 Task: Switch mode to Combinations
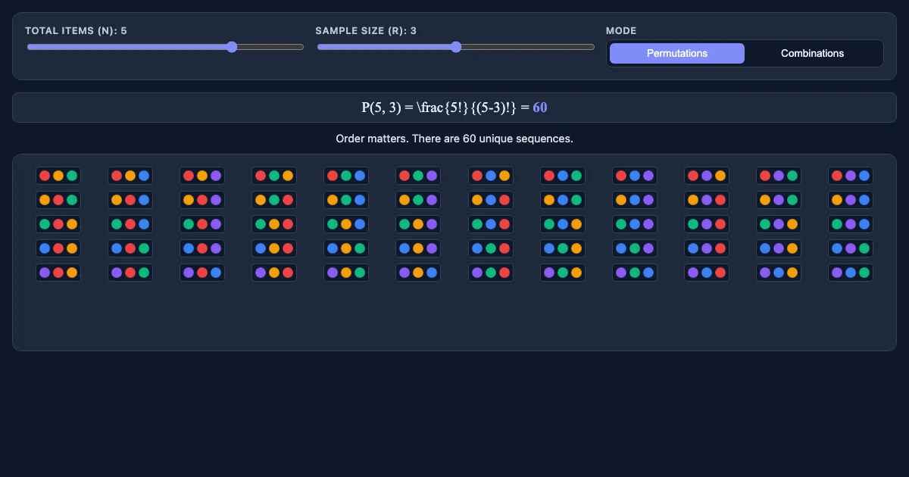click(x=812, y=54)
